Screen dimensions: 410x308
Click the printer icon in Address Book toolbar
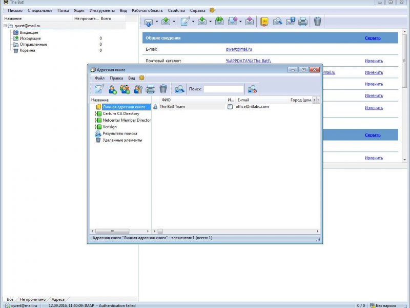click(x=150, y=89)
